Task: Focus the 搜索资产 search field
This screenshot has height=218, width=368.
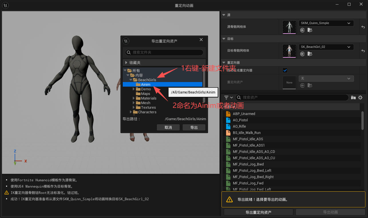Action: pos(292,98)
